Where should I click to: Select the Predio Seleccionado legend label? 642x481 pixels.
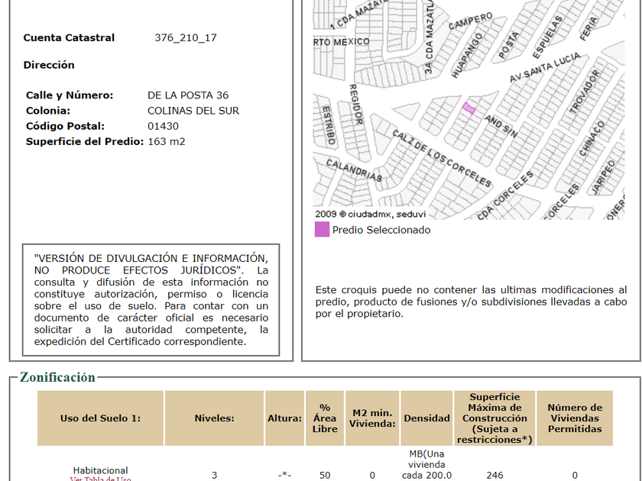(381, 230)
